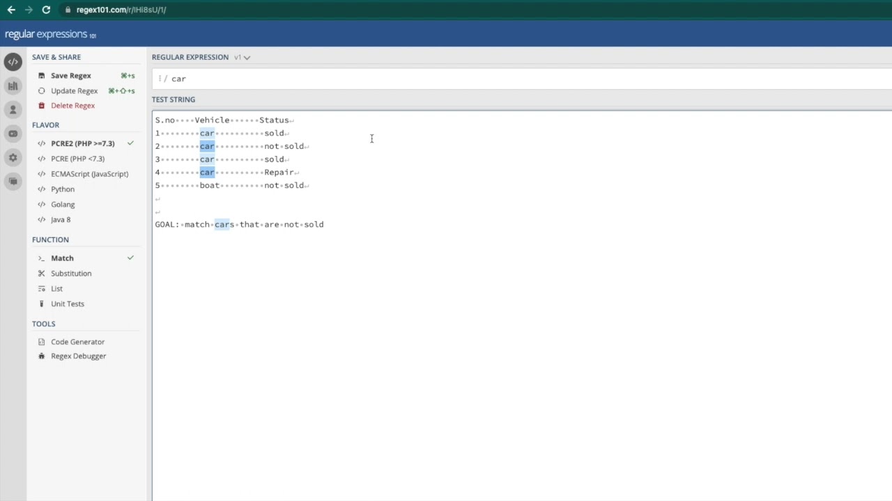Select the PCRE (PHP <7.3) flavor

[77, 159]
